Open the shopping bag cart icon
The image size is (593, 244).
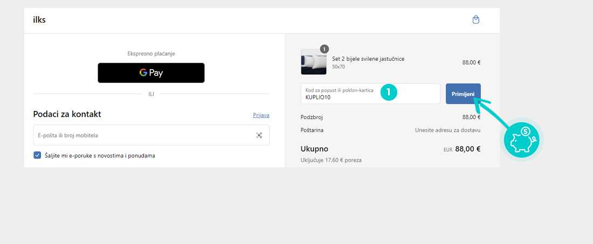(475, 20)
